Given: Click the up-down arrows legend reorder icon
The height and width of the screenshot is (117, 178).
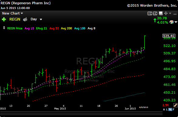Looking at the screenshot, I should click(x=4, y=28).
